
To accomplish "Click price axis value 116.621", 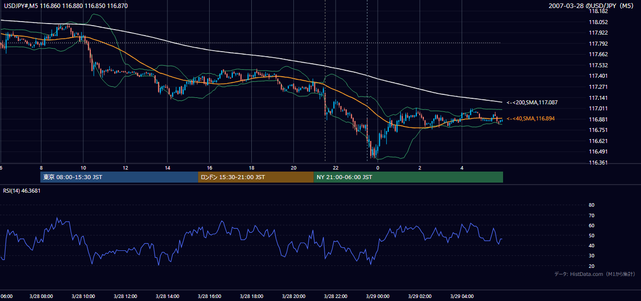I will coord(598,141).
